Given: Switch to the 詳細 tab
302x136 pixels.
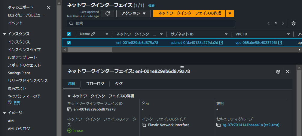Looking at the screenshot, I should (71, 84).
